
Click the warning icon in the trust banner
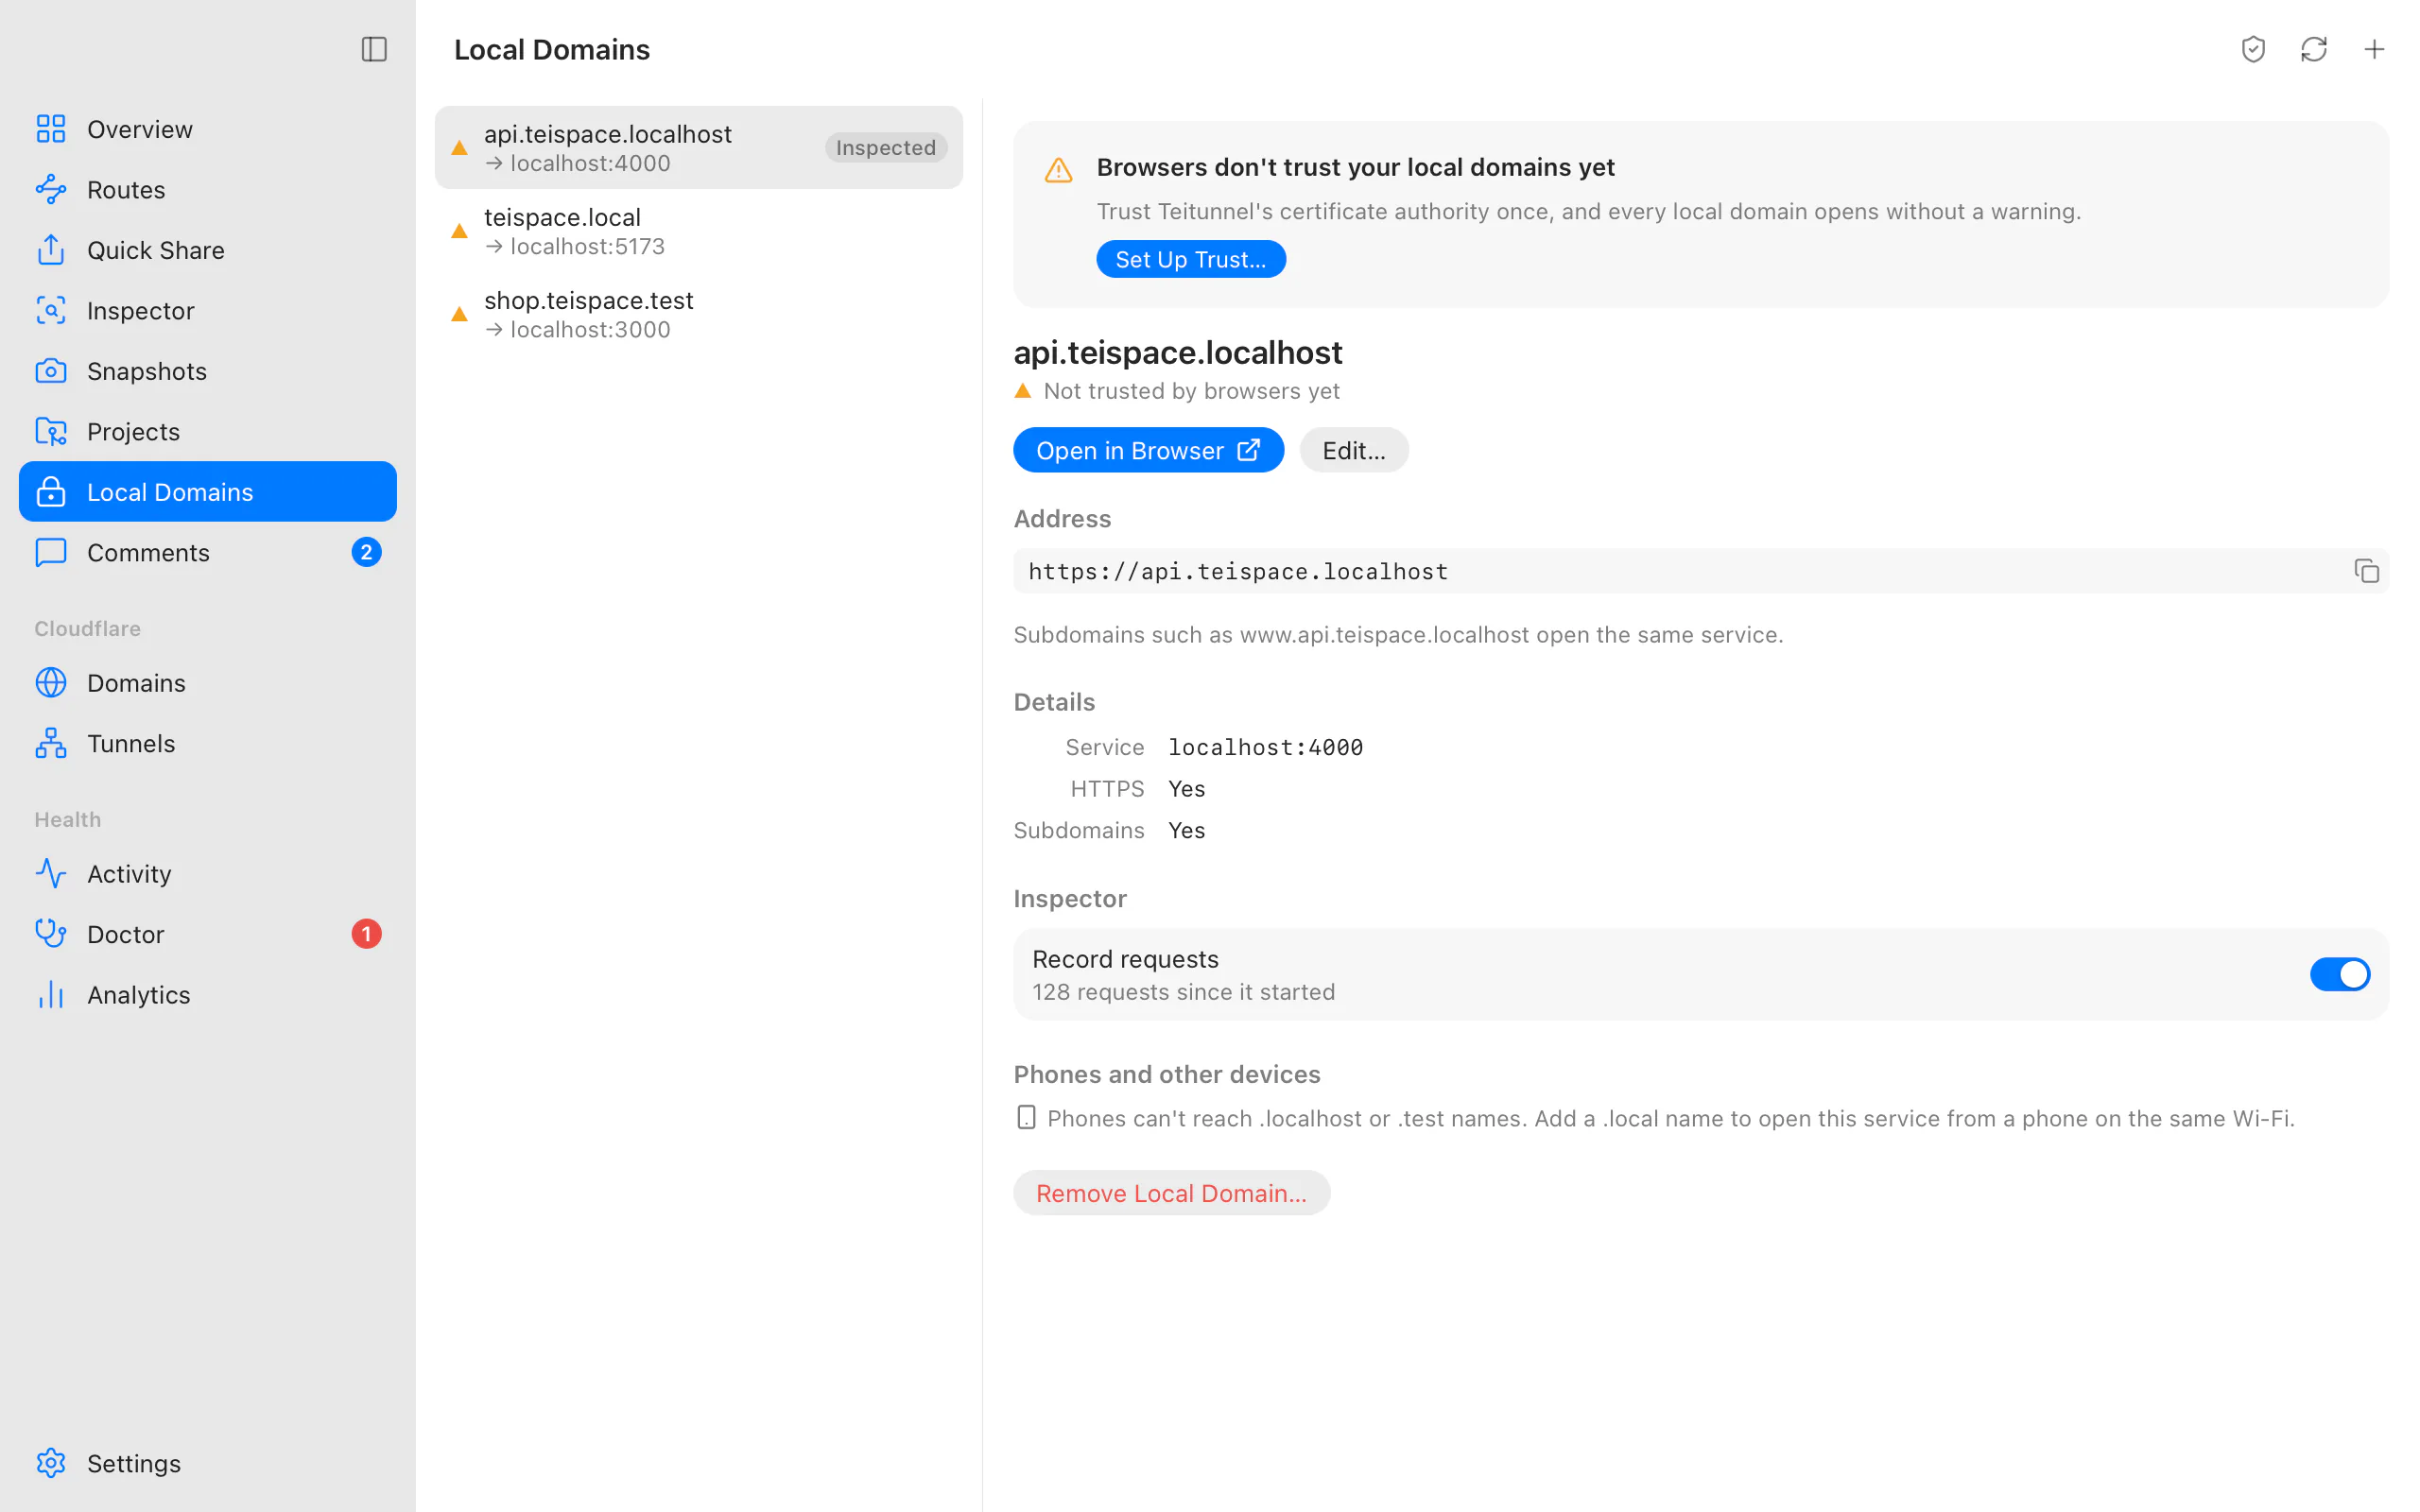coord(1058,170)
